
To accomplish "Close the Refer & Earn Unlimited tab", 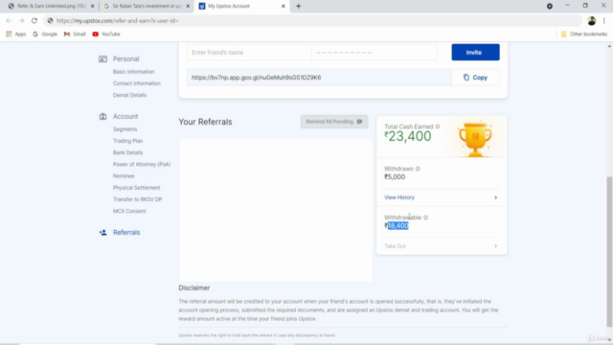I will 93,6.
